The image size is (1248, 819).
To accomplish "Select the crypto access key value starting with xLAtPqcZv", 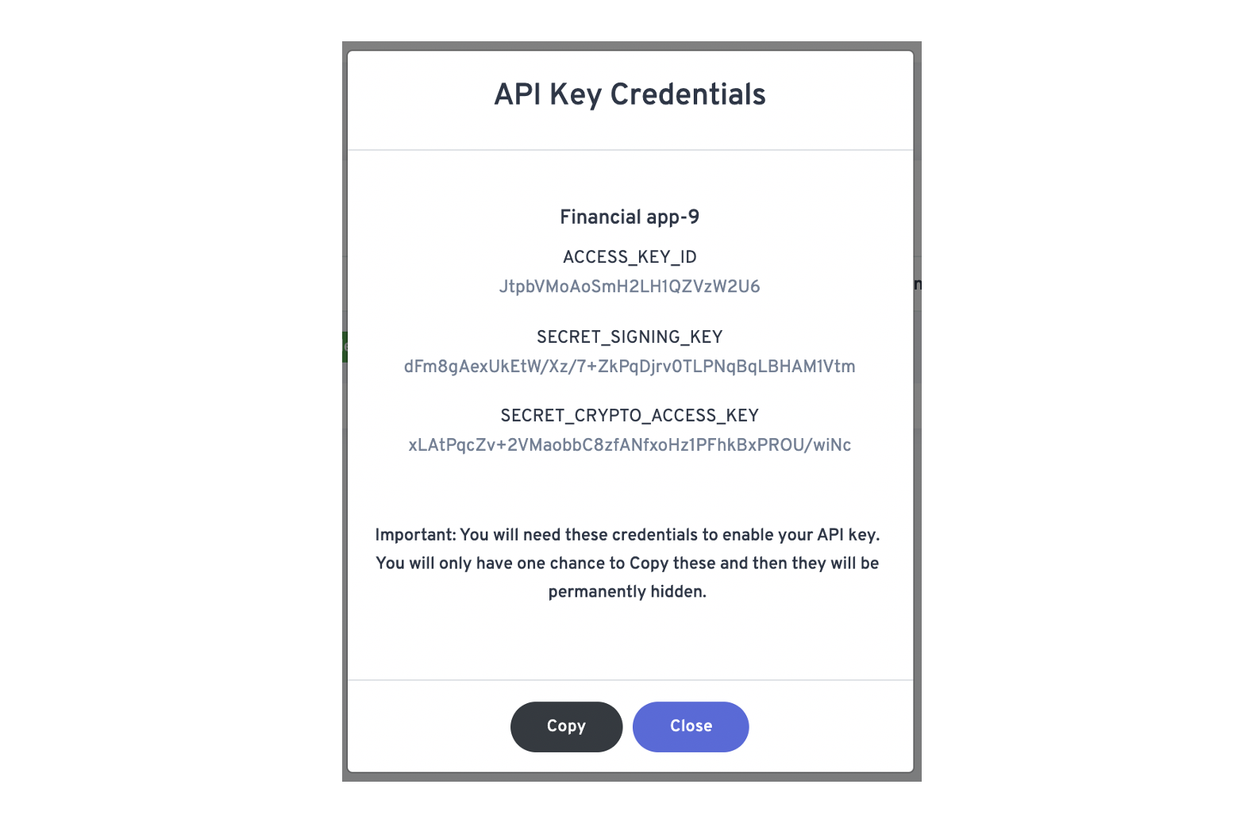I will point(630,445).
